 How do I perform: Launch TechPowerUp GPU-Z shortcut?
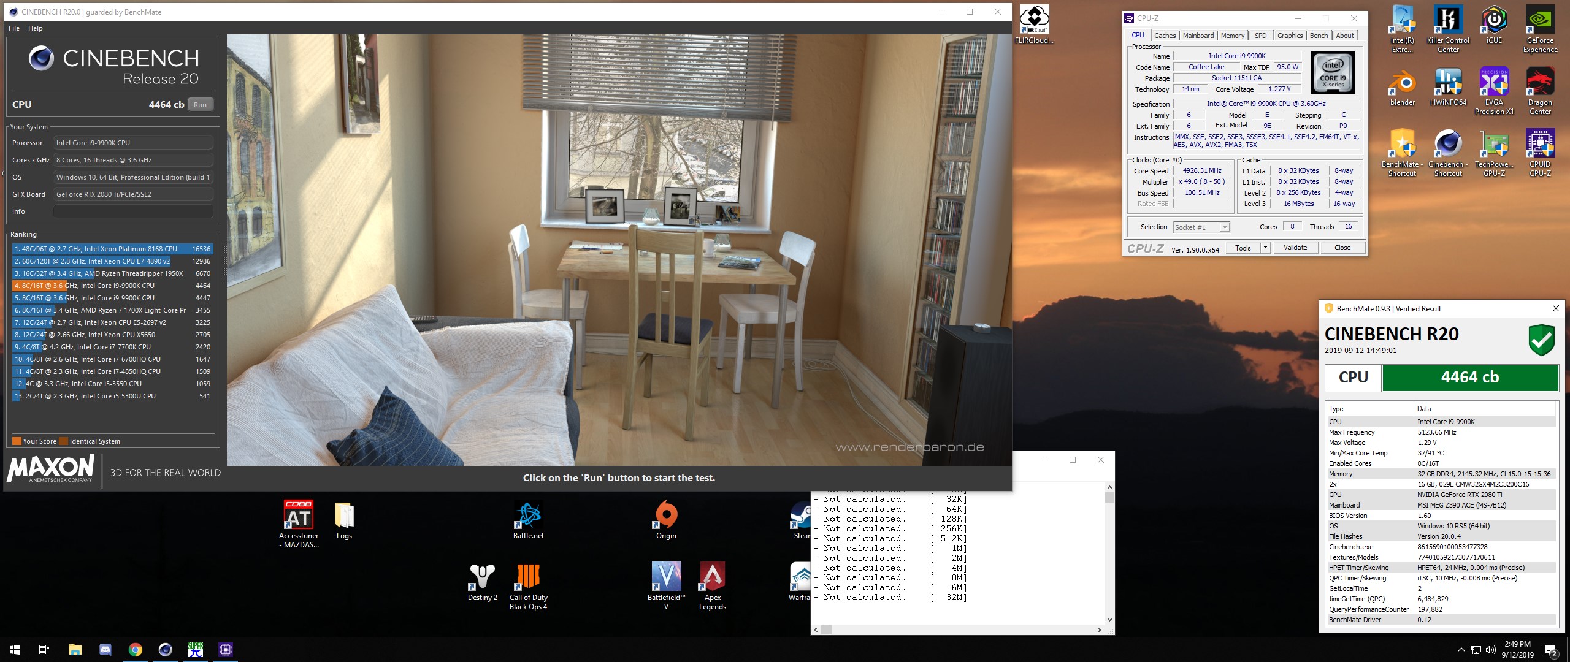point(1494,153)
